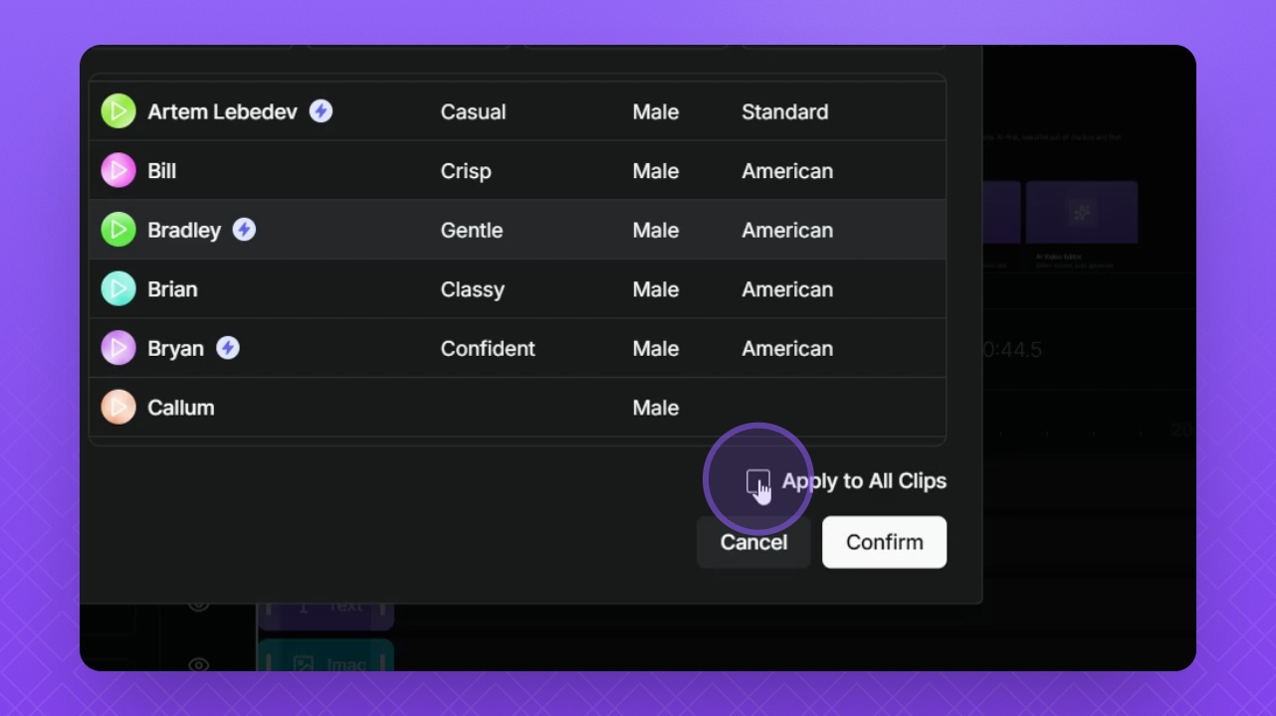This screenshot has height=716, width=1276.
Task: Play the Bradley voice preview
Action: click(118, 230)
